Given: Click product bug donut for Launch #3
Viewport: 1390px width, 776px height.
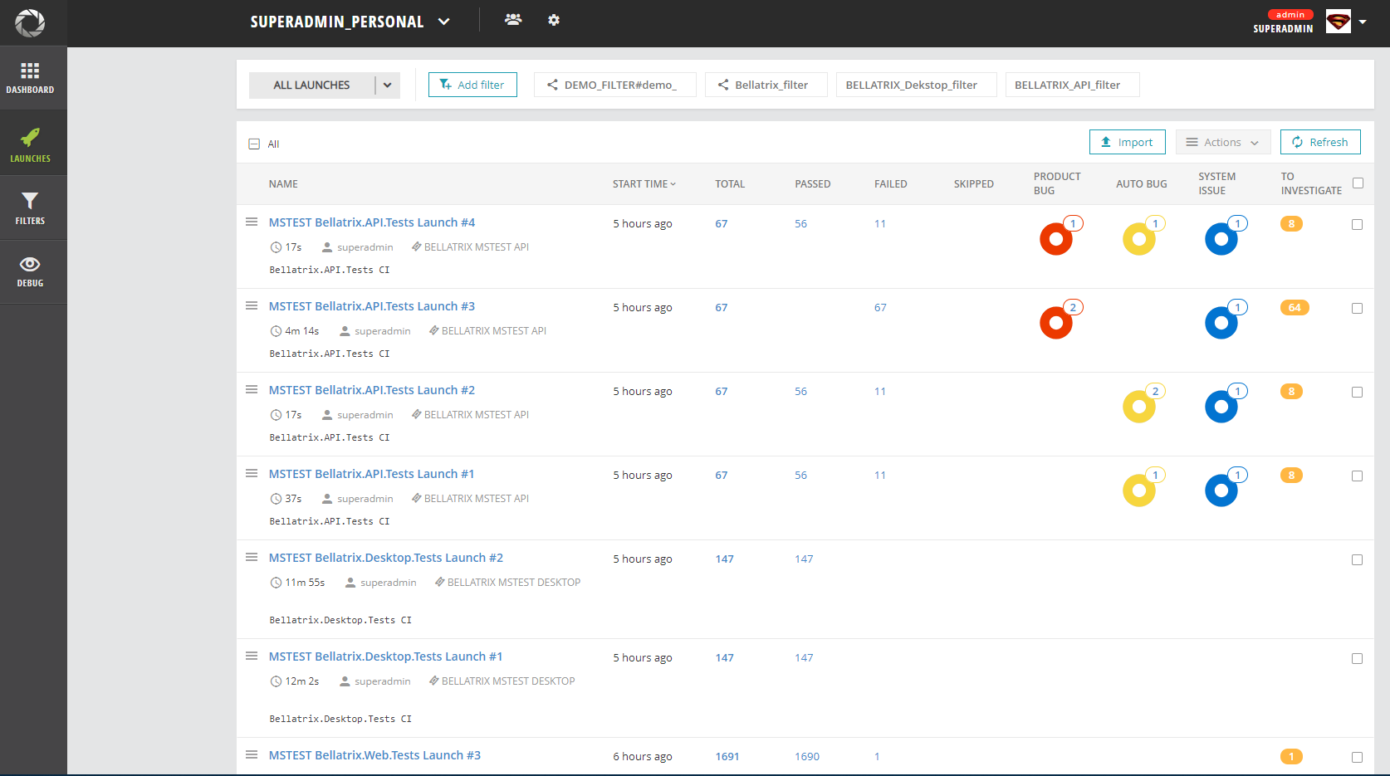Looking at the screenshot, I should pyautogui.click(x=1056, y=323).
